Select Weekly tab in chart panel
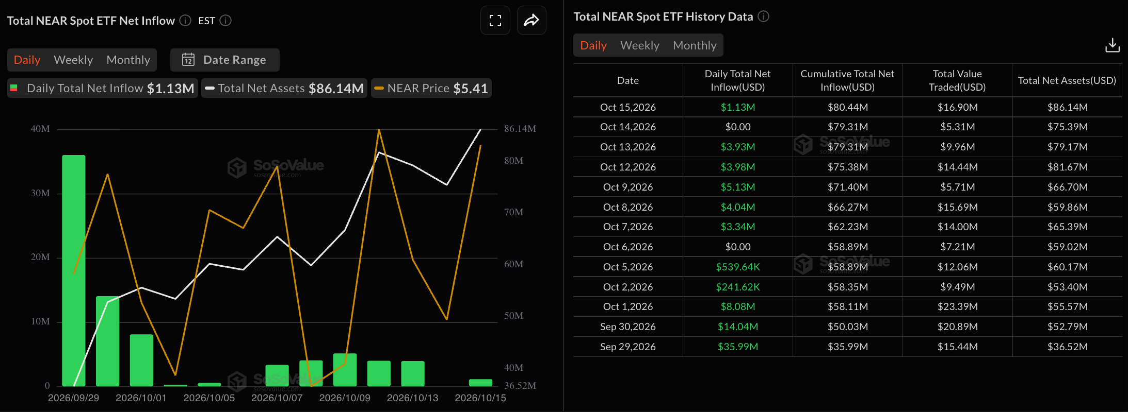The width and height of the screenshot is (1128, 412). pyautogui.click(x=73, y=60)
